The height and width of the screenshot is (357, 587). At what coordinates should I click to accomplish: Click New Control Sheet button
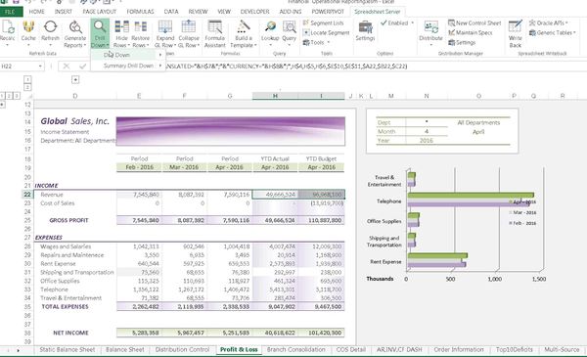click(474, 22)
